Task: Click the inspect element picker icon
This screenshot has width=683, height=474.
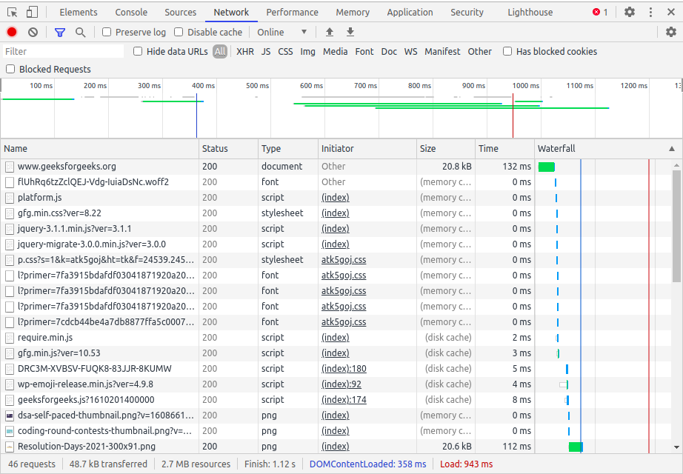Action: (x=13, y=12)
